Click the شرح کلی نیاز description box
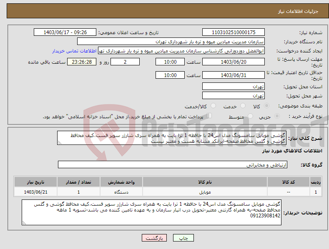329x249 pixels. (172, 138)
